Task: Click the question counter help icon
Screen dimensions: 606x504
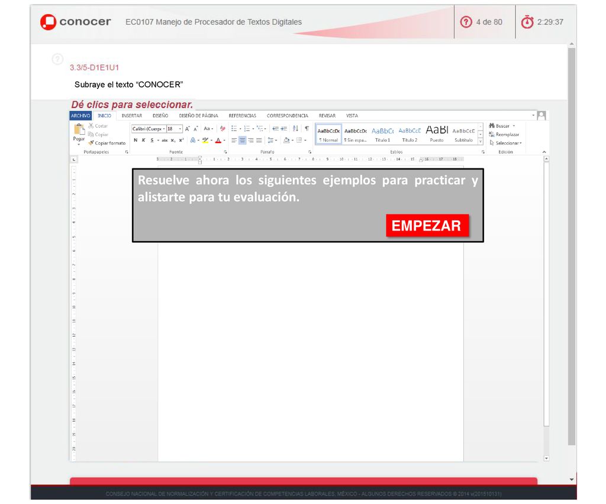Action: 466,22
